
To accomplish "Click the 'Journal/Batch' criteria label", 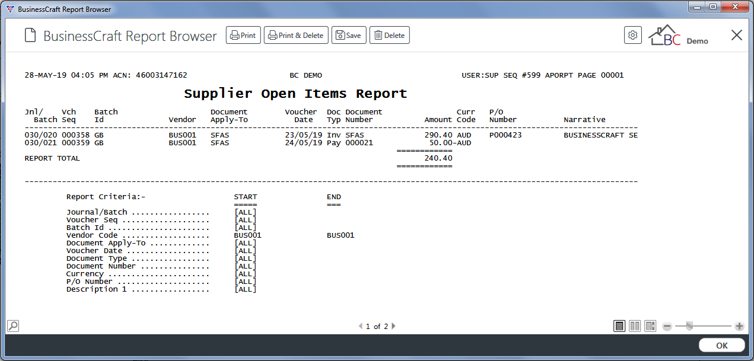I will (x=97, y=212).
